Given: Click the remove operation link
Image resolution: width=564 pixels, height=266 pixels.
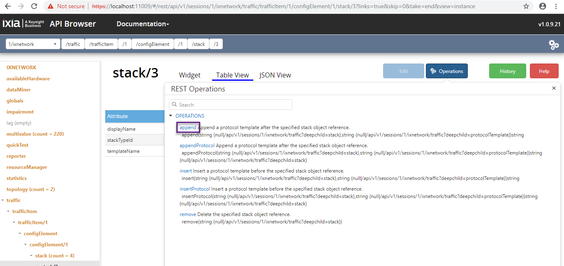Looking at the screenshot, I should (187, 214).
